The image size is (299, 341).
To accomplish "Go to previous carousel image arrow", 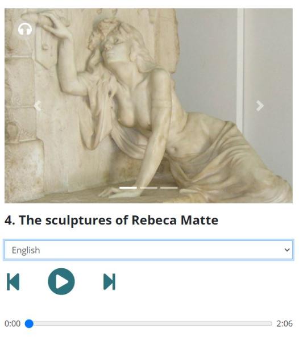I will 38,106.
